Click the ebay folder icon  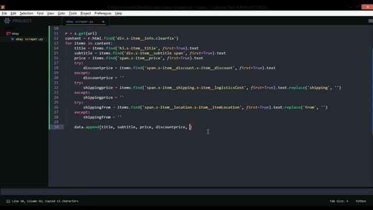pos(9,34)
